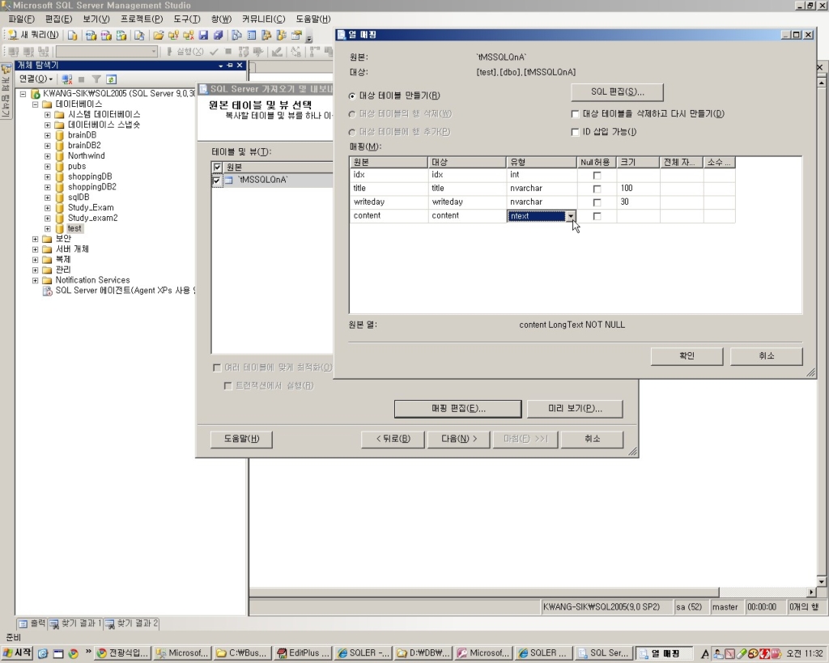Click the 매핑 편집(E)... button
Viewport: 829px width, 663px height.
[x=458, y=409]
